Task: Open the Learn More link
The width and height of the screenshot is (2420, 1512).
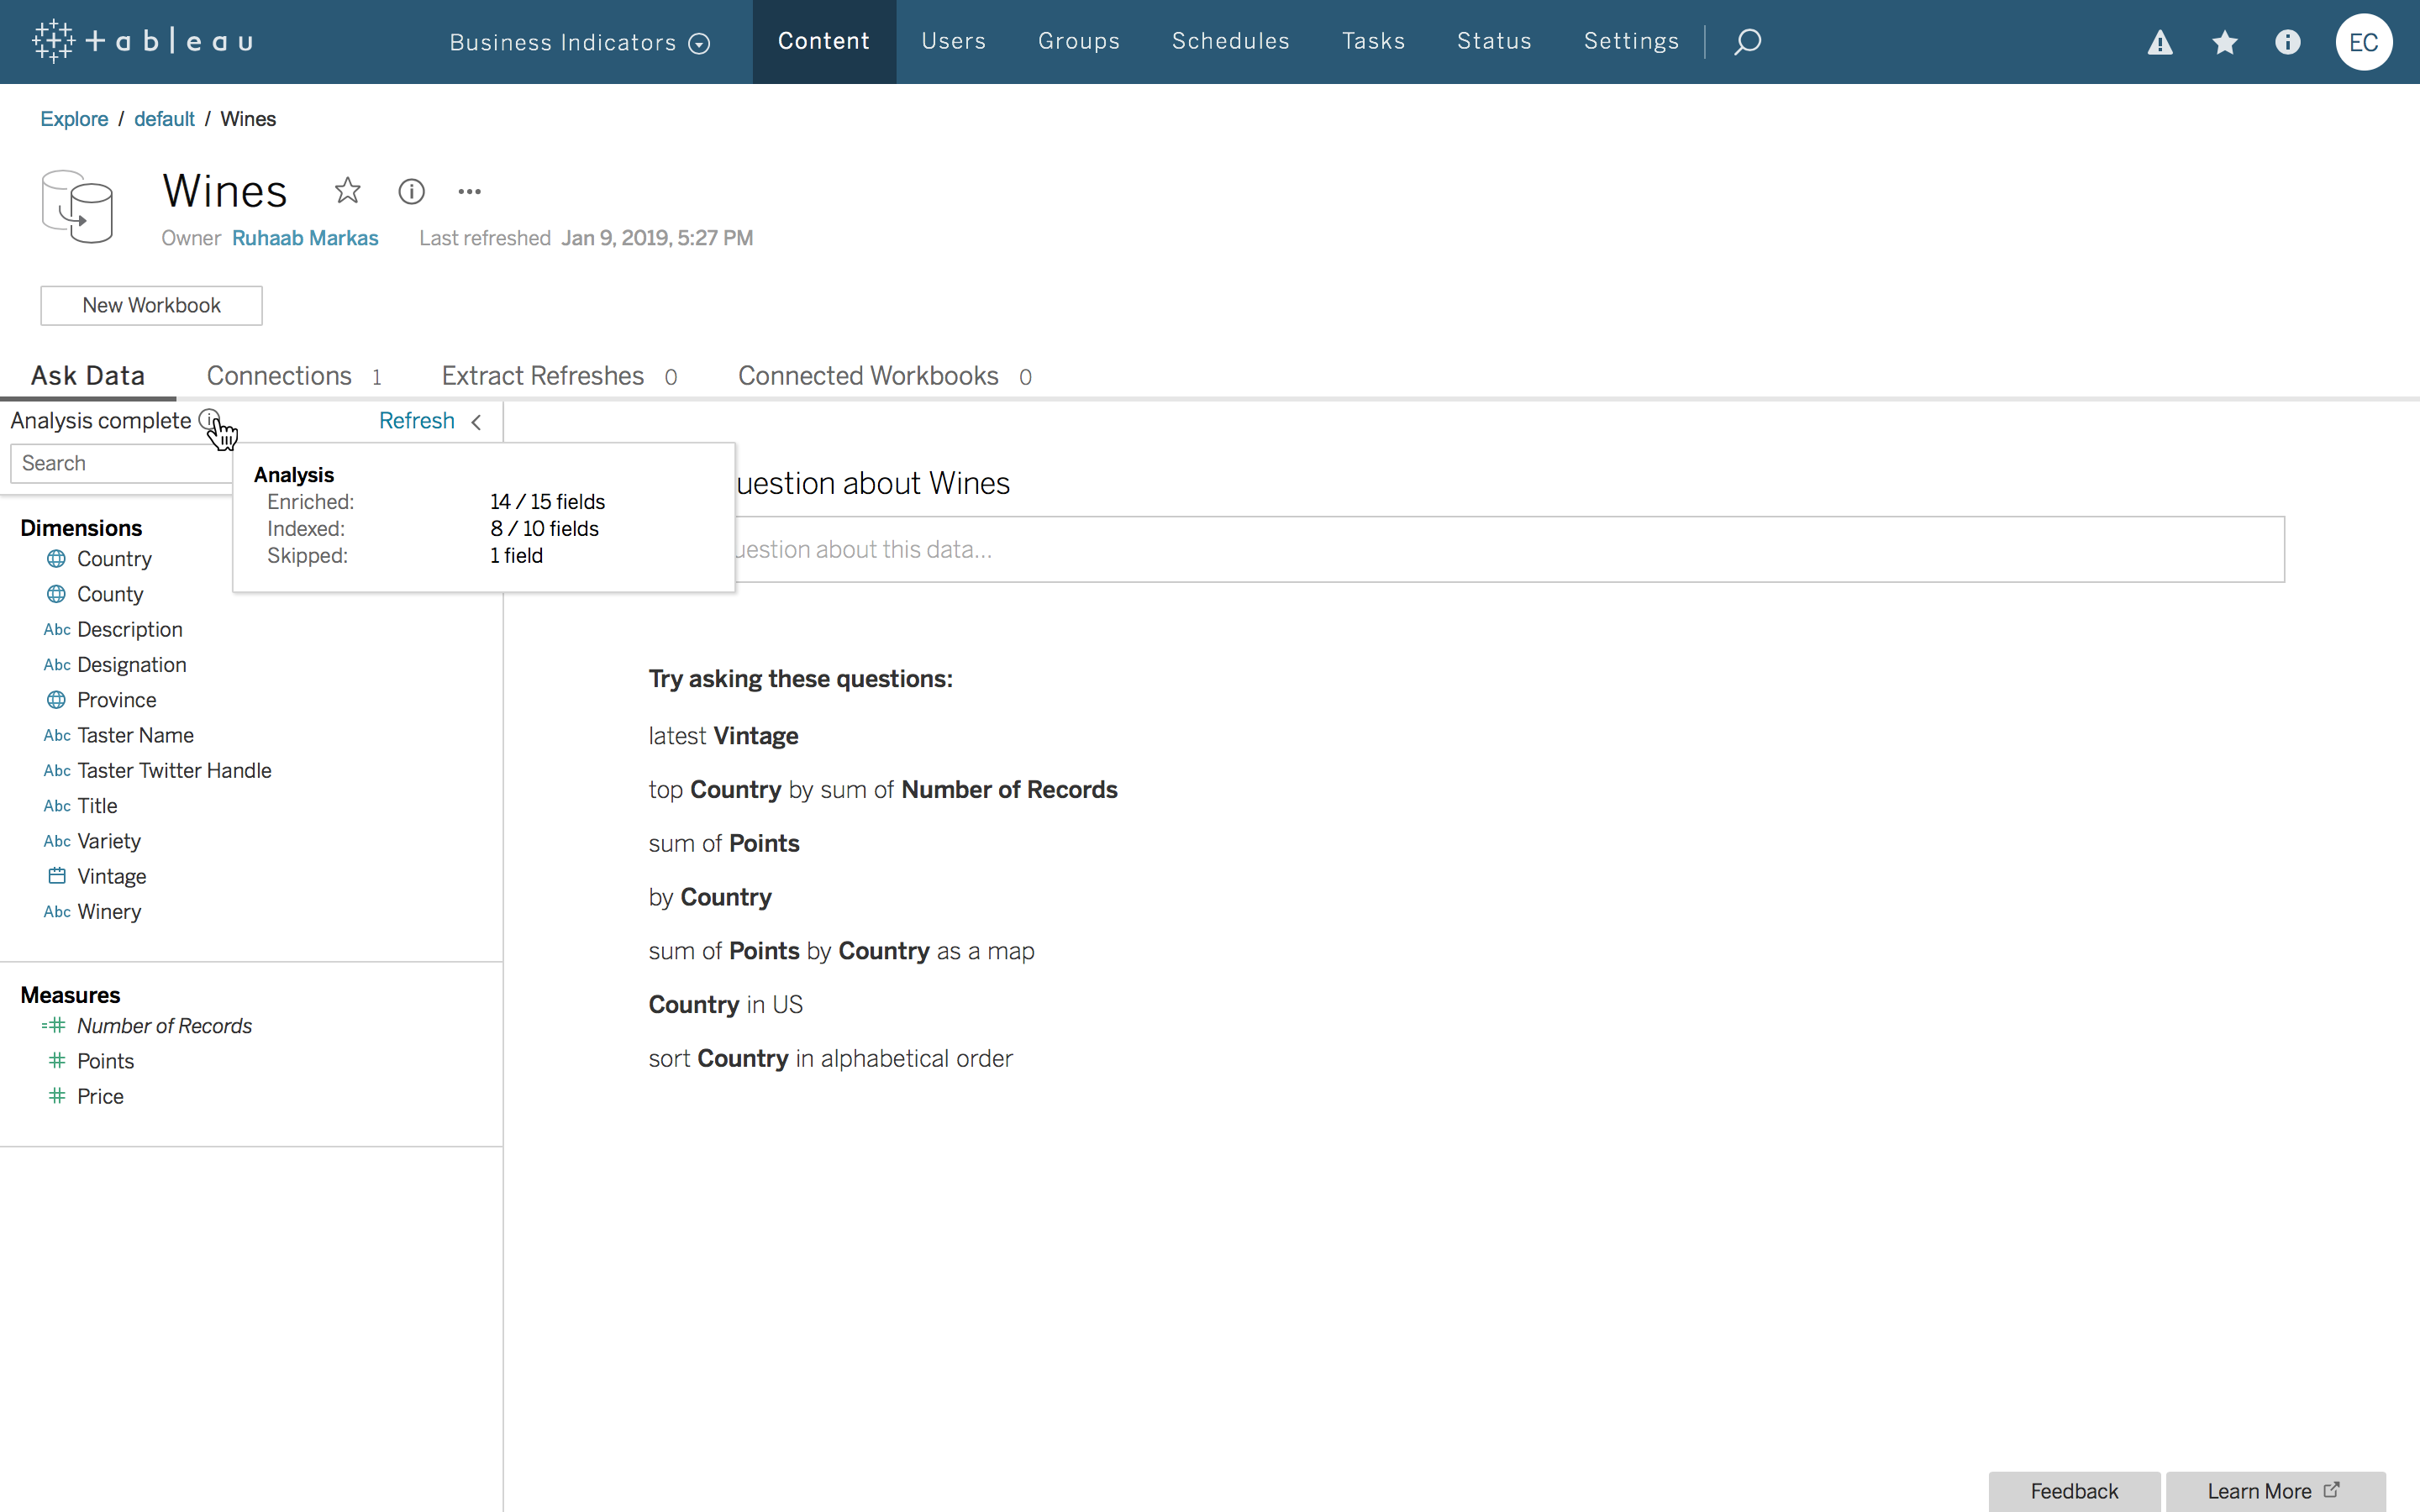Action: 2275,1491
